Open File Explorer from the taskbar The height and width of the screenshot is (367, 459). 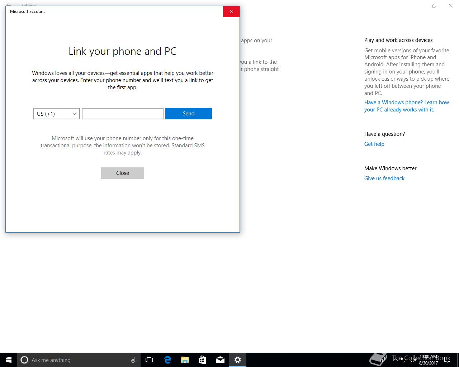tap(185, 360)
